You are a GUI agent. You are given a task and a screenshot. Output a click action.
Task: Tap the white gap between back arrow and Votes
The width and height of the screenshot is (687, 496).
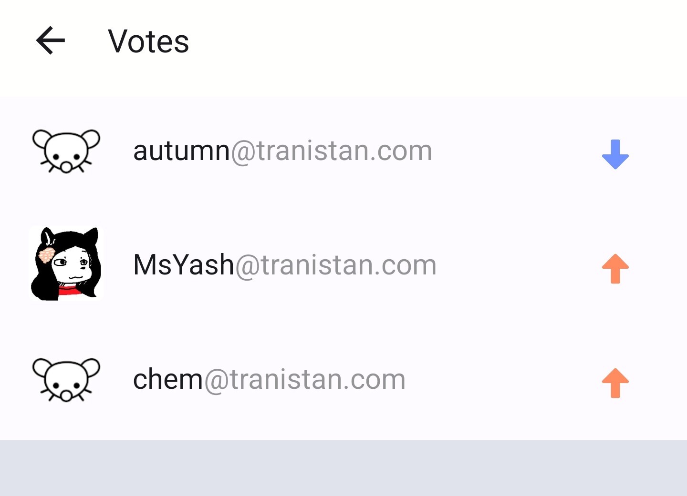point(87,41)
